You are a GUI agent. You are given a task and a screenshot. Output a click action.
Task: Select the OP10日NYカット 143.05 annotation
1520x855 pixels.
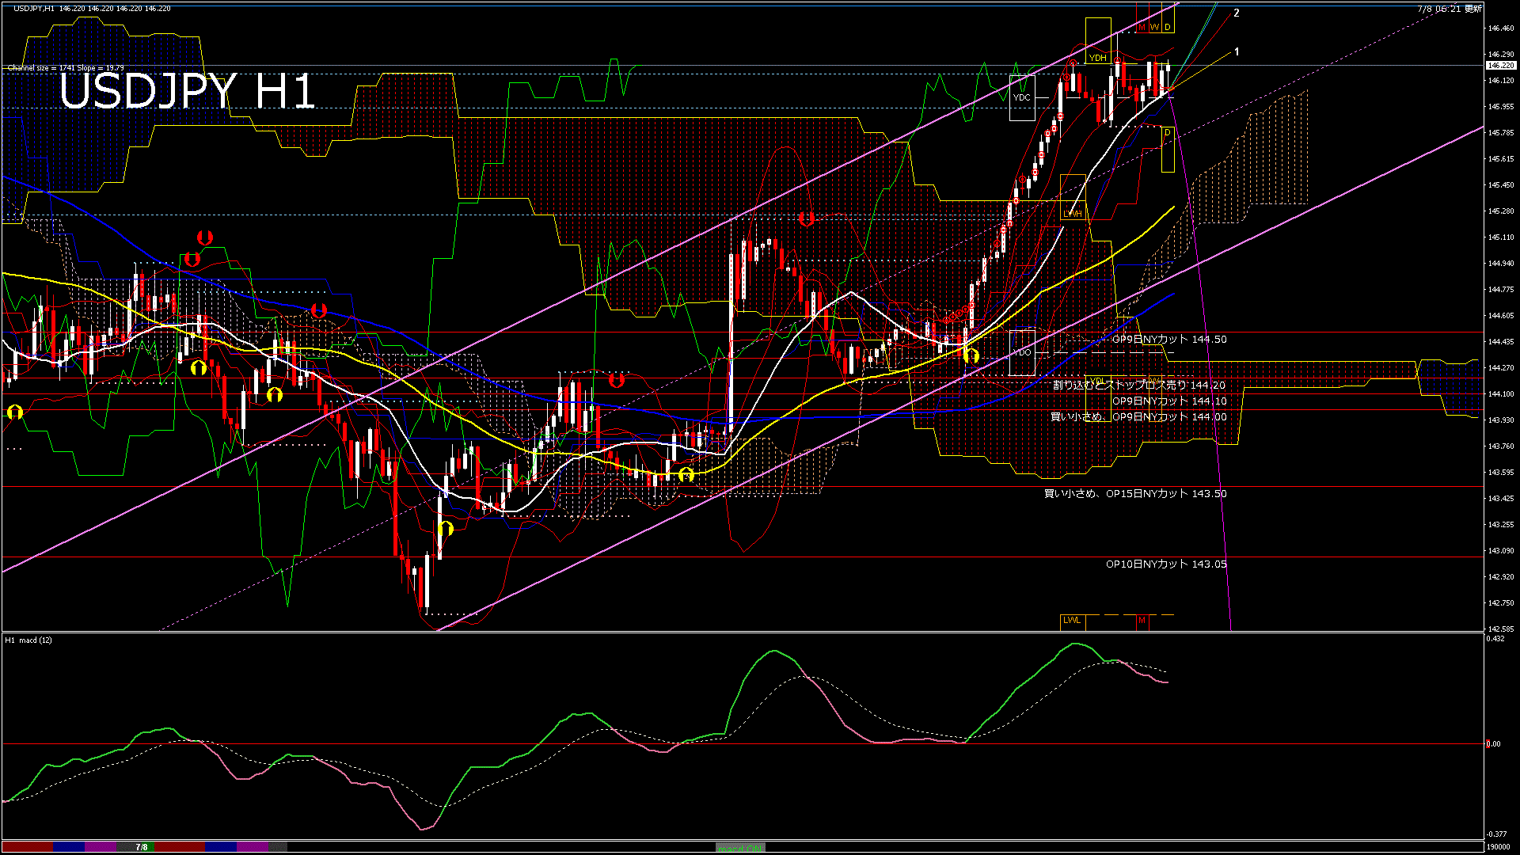click(1166, 564)
